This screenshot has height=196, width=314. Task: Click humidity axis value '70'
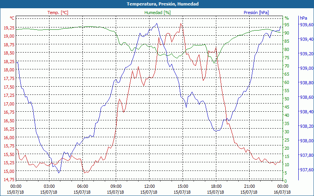pyautogui.click(x=287, y=66)
